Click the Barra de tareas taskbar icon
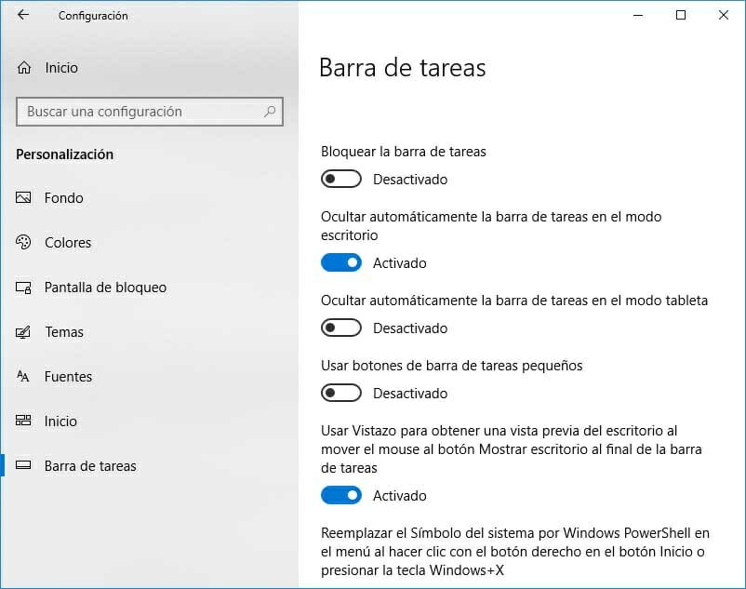Screen dimensions: 746x589 click(x=22, y=465)
